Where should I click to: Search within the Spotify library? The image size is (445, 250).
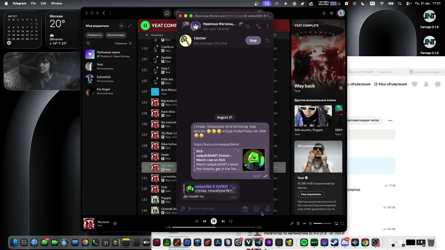coord(88,43)
